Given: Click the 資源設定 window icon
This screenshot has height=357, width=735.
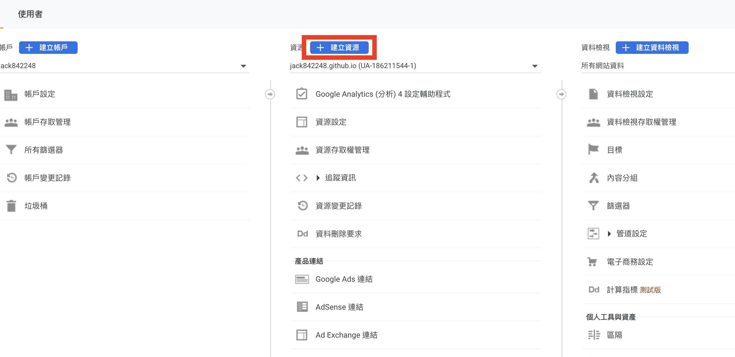Looking at the screenshot, I should coord(302,122).
